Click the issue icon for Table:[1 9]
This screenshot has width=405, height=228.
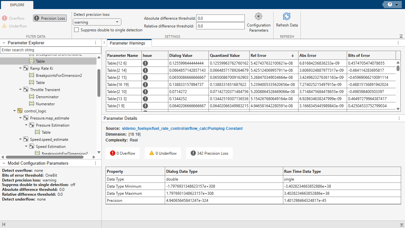[145, 106]
